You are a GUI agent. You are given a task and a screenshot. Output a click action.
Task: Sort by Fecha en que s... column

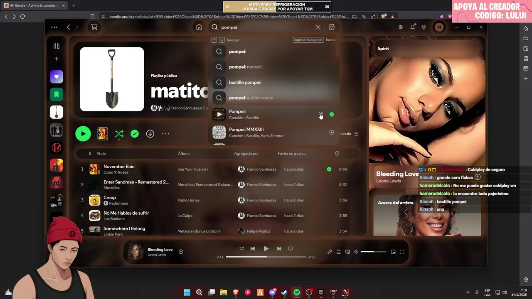[292, 154]
